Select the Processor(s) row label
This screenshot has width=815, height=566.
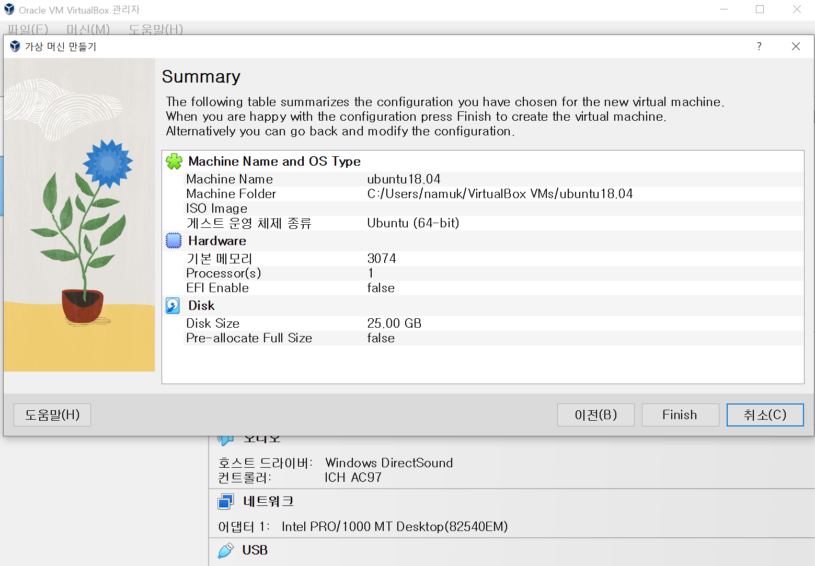223,273
